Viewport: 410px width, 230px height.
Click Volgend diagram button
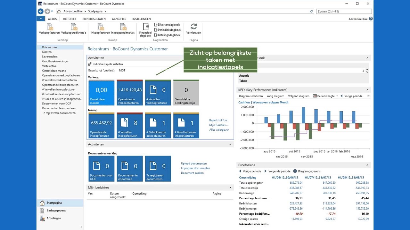pos(299,96)
